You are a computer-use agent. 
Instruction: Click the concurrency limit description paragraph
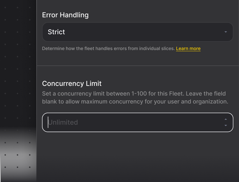[135, 98]
